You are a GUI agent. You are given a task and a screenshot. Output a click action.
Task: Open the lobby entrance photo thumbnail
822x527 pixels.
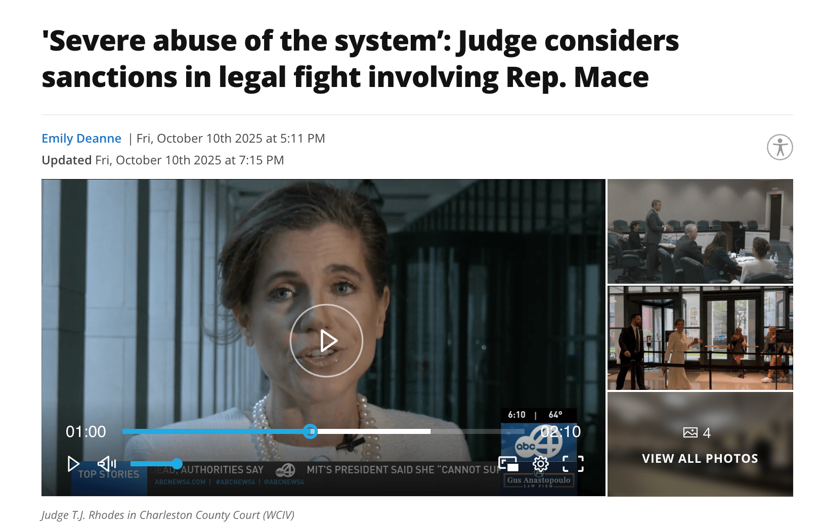(700, 338)
